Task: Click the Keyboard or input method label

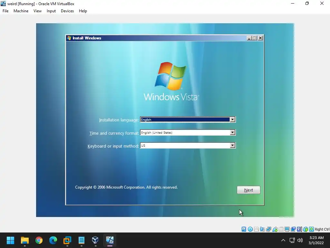Action: [x=113, y=146]
